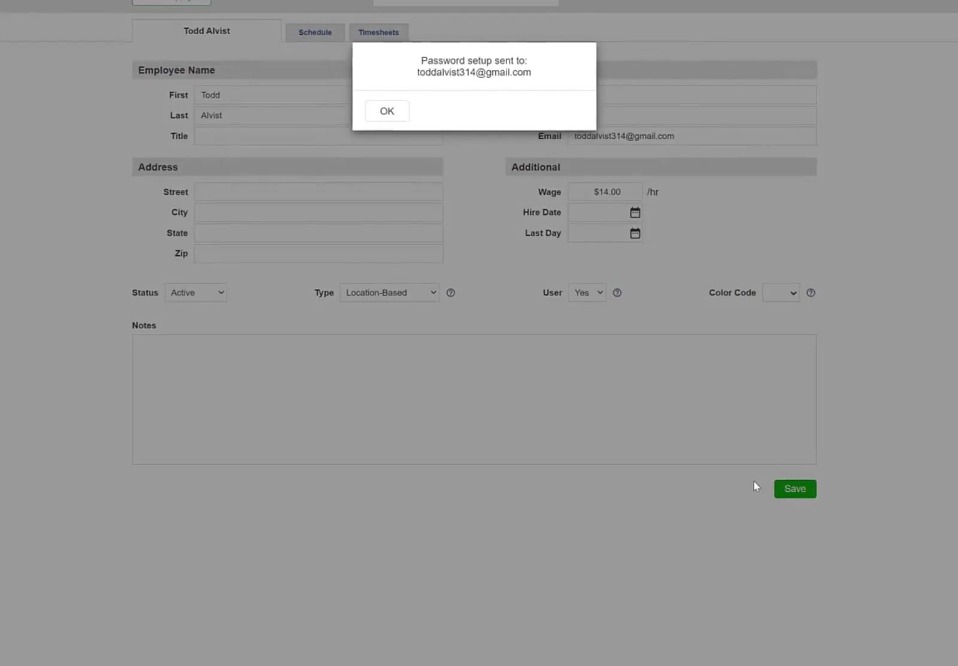The image size is (958, 666).
Task: Open the Status dropdown
Action: (x=196, y=293)
